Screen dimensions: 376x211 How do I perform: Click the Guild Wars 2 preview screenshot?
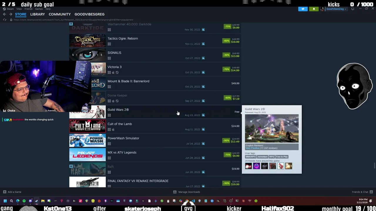[272, 128]
